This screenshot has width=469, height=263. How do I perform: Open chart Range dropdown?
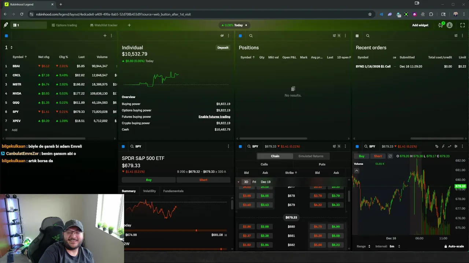[x=363, y=247]
